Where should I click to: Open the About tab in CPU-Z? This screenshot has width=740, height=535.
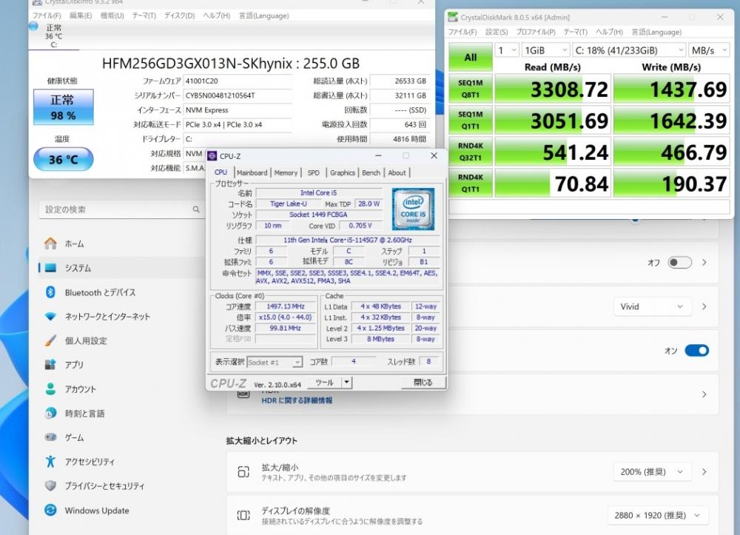coord(397,172)
